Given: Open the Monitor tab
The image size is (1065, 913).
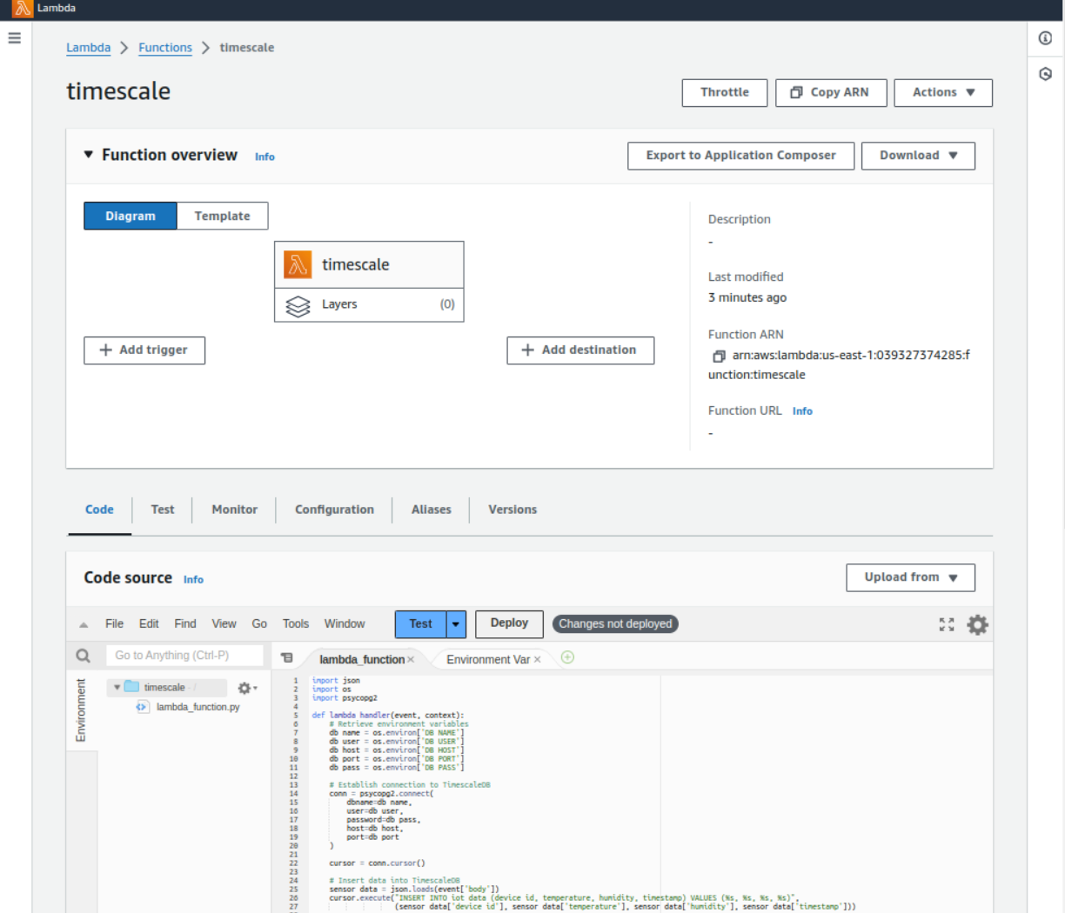Looking at the screenshot, I should tap(234, 510).
